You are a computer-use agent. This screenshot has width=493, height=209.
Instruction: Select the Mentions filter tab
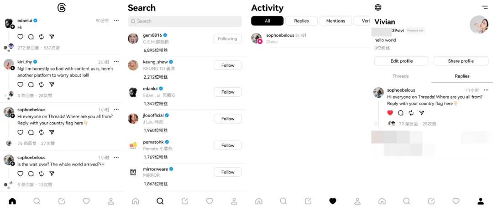click(336, 21)
